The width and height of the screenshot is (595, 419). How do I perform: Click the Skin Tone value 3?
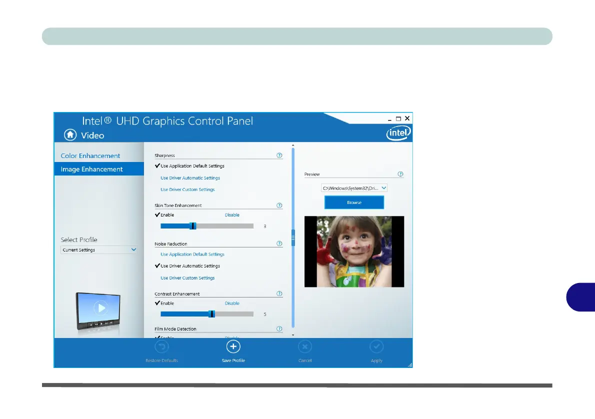click(x=265, y=226)
